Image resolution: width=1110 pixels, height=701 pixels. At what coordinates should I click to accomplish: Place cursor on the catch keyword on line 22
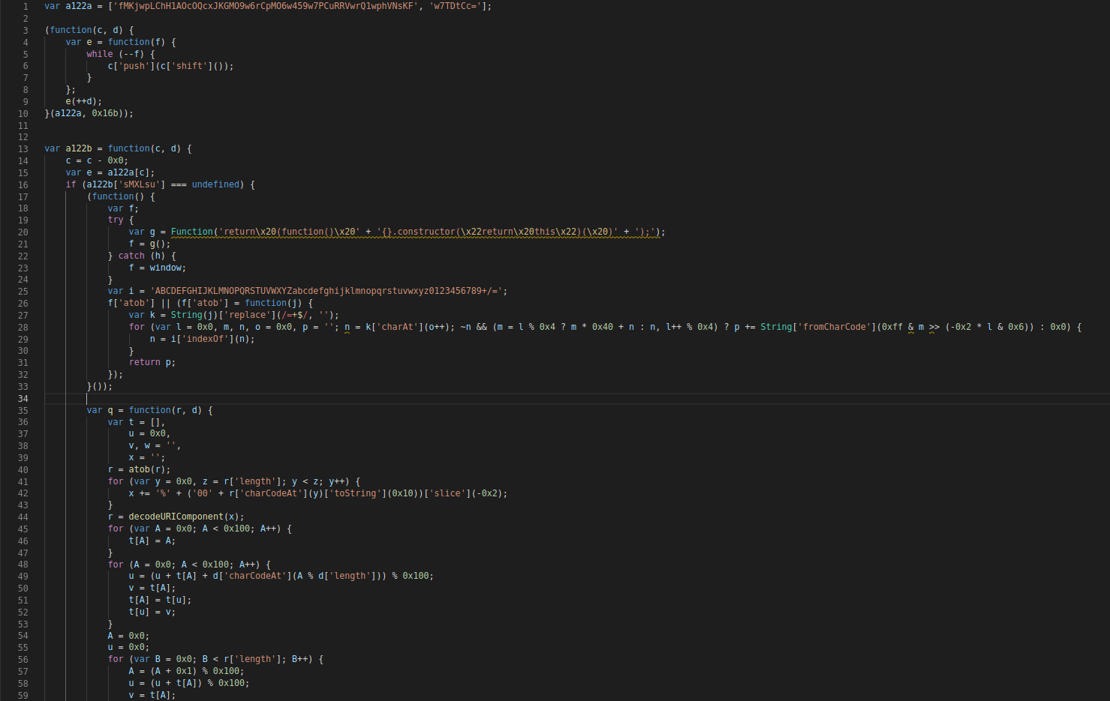131,255
